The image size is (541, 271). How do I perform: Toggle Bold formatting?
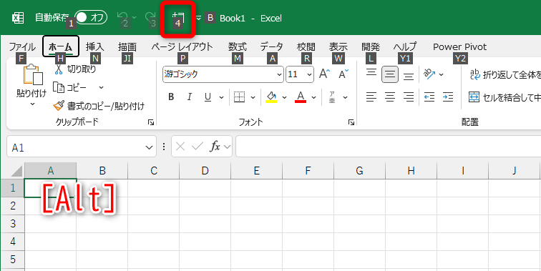tap(171, 97)
